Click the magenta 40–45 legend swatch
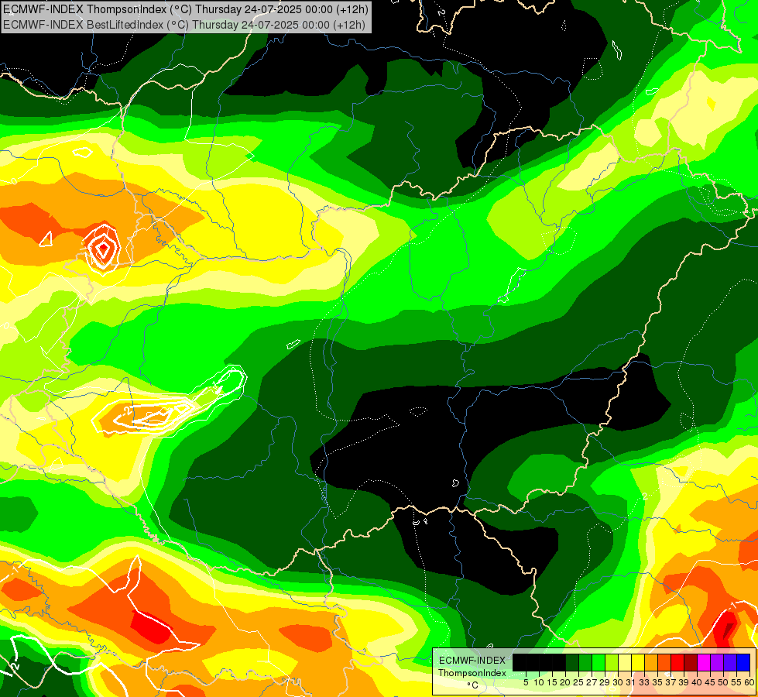Image resolution: width=758 pixels, height=697 pixels. 704,663
